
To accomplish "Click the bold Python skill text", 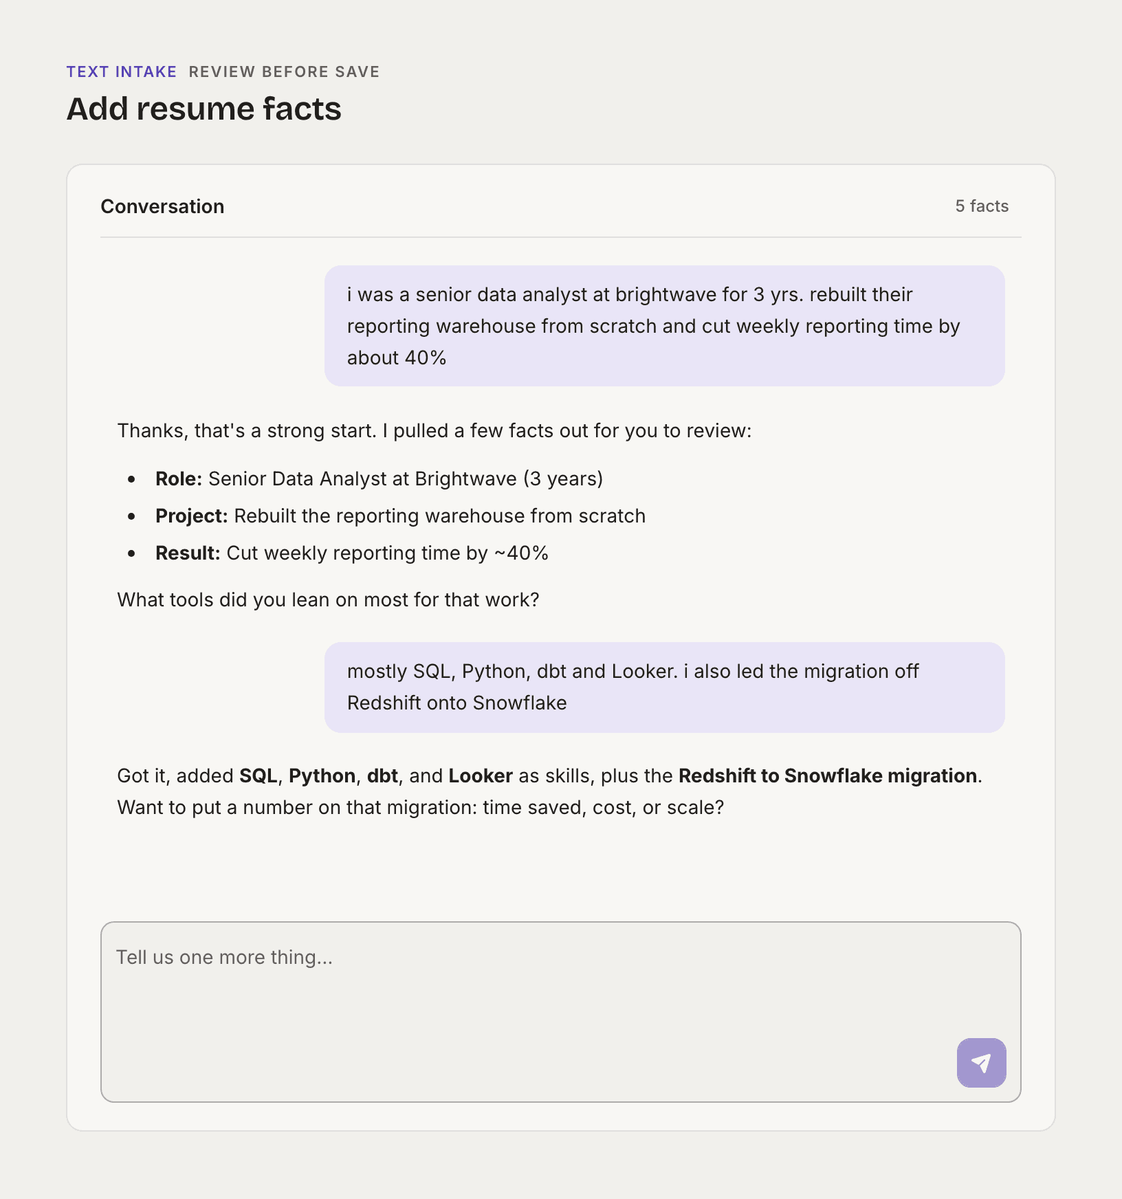I will 322,775.
